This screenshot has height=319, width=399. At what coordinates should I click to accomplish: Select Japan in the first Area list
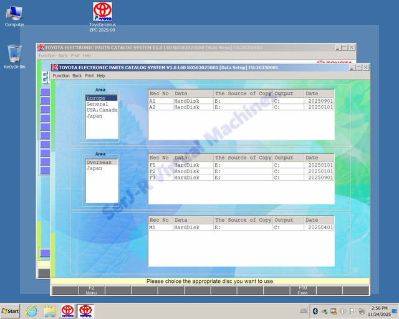coord(102,116)
